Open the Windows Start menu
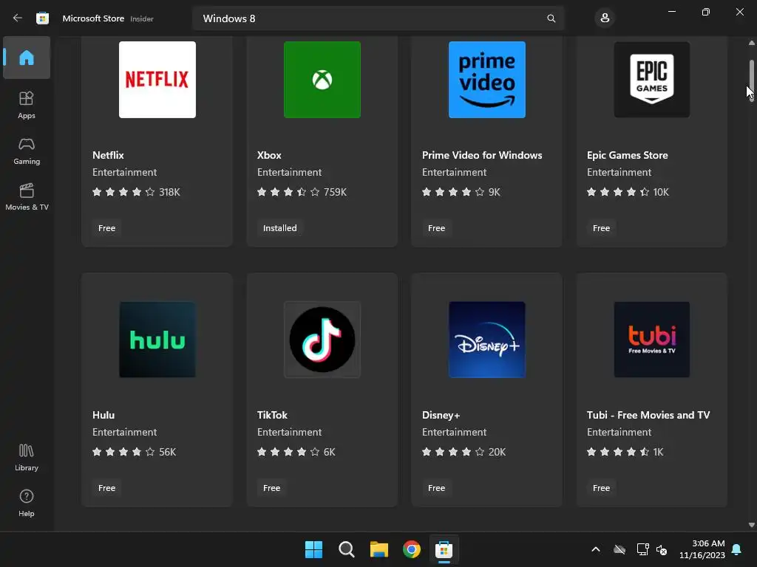Screen dimensions: 757x567 pos(313,549)
